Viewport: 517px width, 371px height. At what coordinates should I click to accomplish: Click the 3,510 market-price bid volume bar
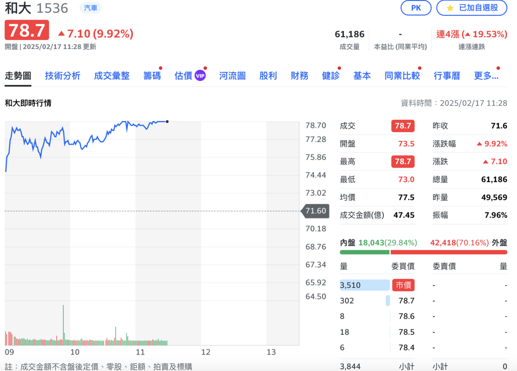[x=364, y=285]
